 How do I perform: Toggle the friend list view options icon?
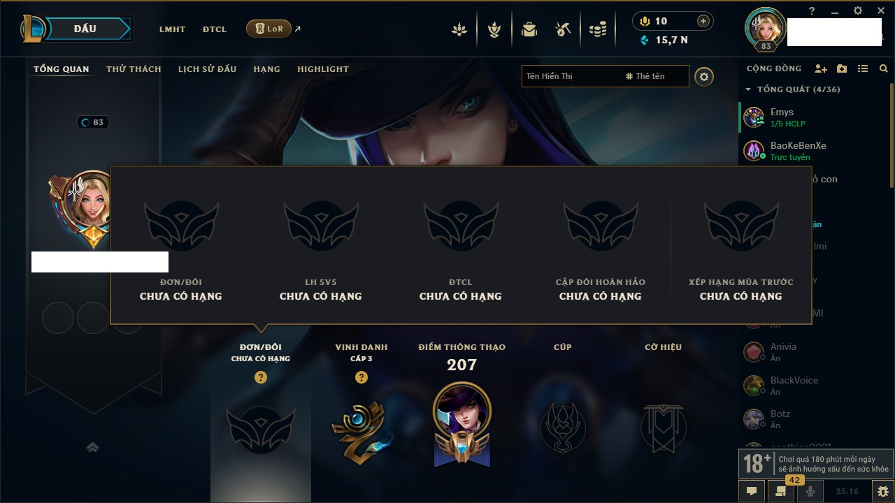[x=863, y=69]
